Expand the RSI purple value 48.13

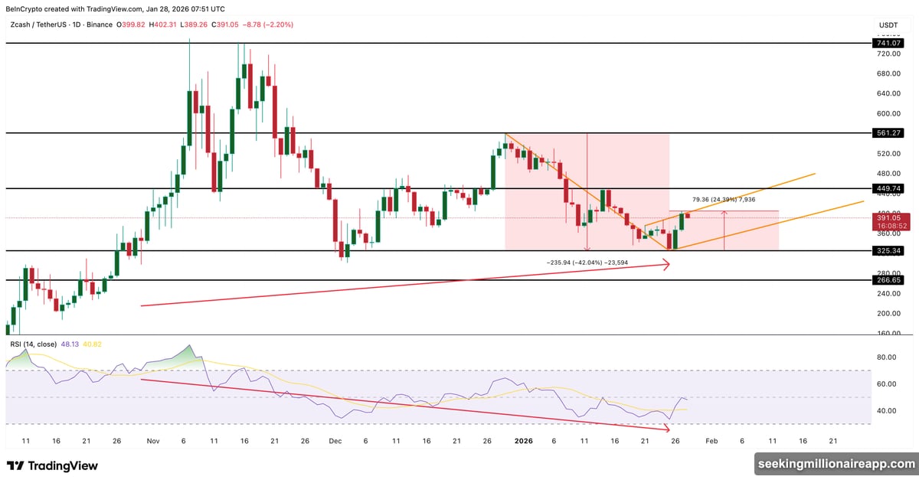69,344
